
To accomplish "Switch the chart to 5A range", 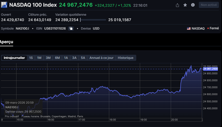I will pyautogui.click(x=83, y=58).
